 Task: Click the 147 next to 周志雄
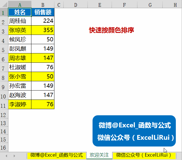(43, 58)
